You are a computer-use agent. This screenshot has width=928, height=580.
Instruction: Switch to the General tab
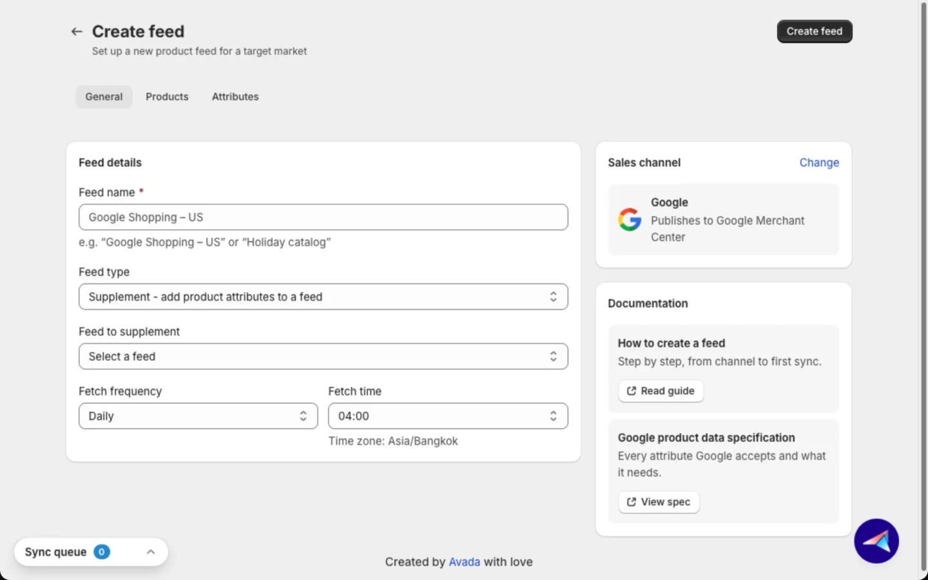[104, 97]
